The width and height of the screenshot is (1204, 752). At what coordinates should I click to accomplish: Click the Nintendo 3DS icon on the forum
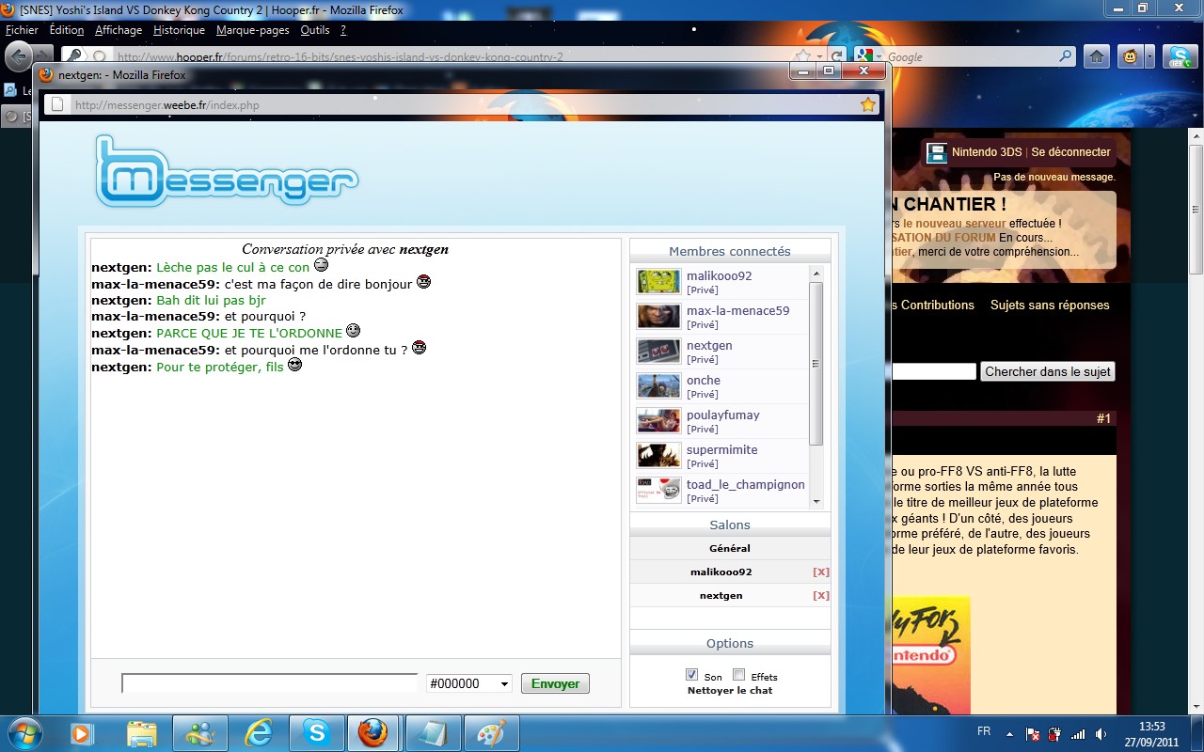click(936, 152)
